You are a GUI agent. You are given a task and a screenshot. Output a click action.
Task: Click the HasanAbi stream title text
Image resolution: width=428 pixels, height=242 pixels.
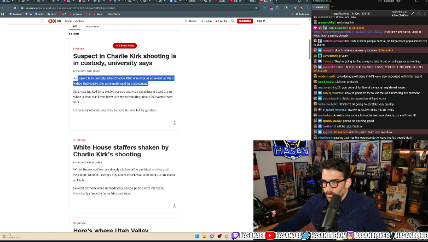click(351, 13)
